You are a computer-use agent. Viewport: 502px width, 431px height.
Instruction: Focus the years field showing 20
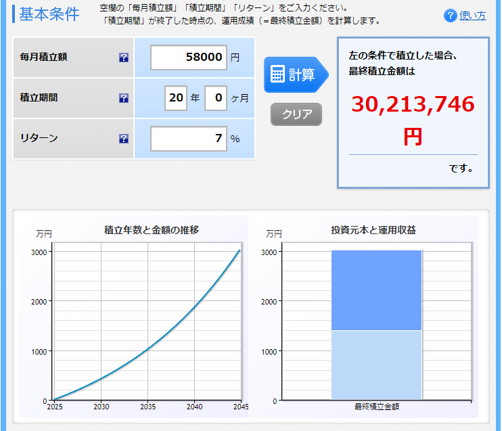(x=176, y=98)
